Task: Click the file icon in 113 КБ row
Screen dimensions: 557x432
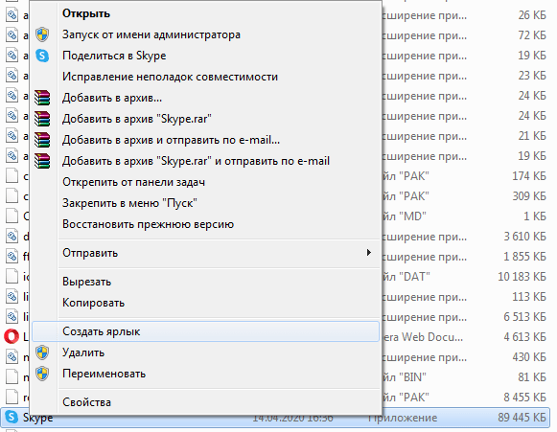Action: pyautogui.click(x=12, y=296)
